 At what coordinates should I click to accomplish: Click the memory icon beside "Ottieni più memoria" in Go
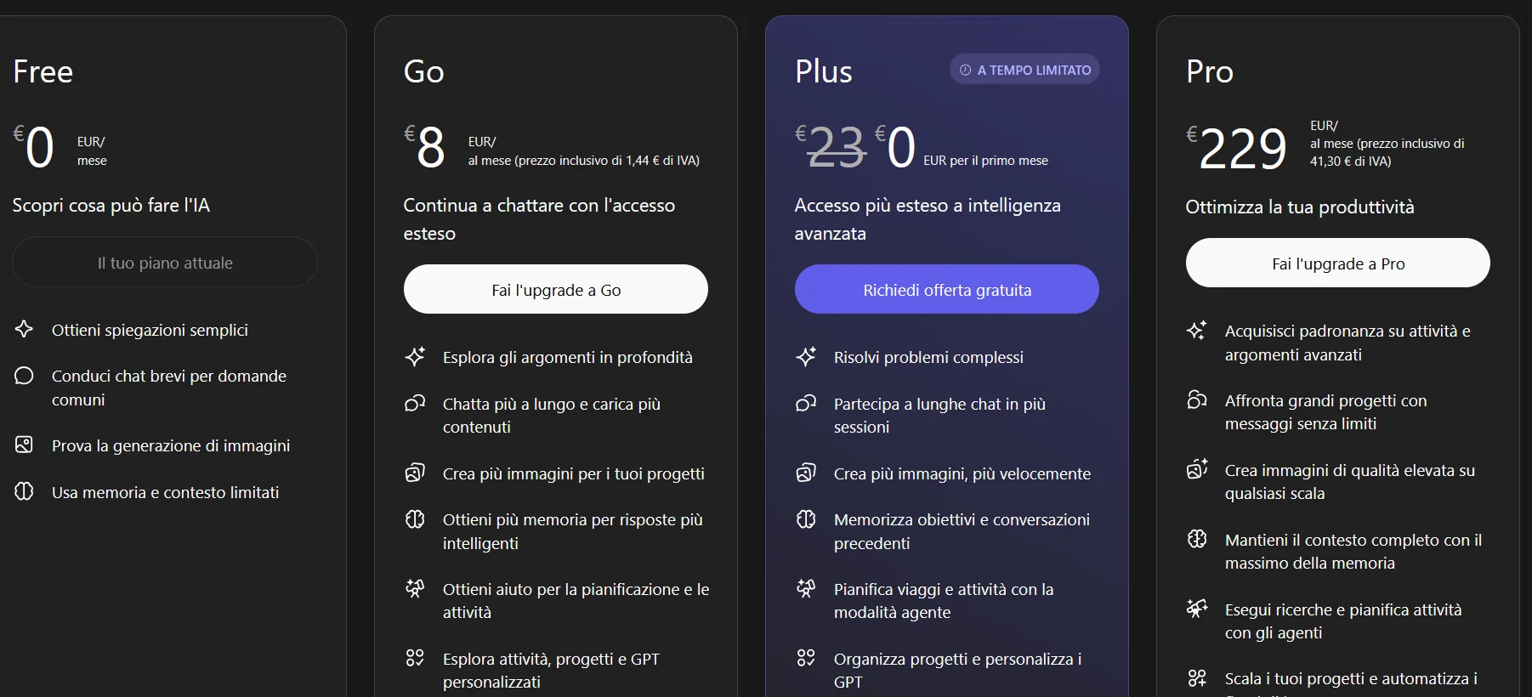(416, 518)
